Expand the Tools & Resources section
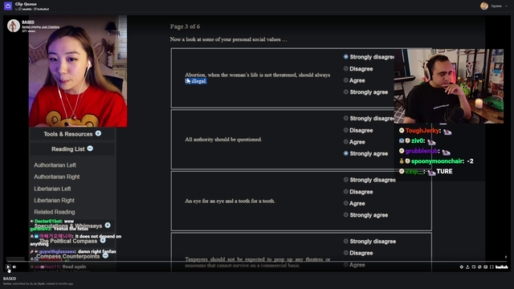This screenshot has width=514, height=289. click(98, 133)
